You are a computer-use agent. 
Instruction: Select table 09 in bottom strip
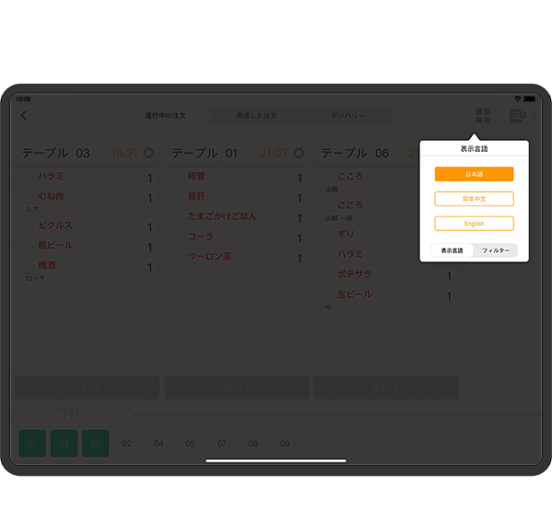285,443
